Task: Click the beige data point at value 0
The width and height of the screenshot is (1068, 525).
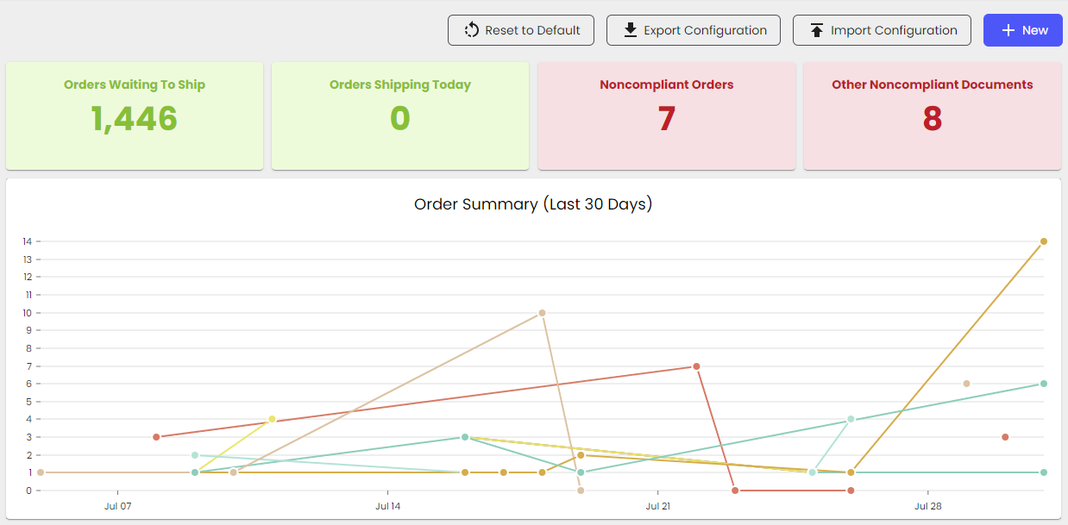Action: 581,491
